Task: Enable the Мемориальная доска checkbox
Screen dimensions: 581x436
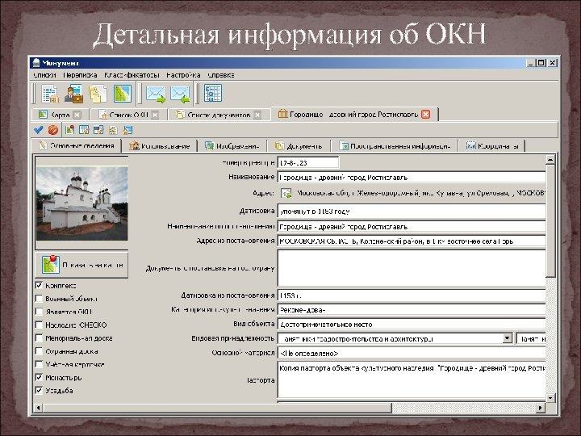Action: [39, 338]
